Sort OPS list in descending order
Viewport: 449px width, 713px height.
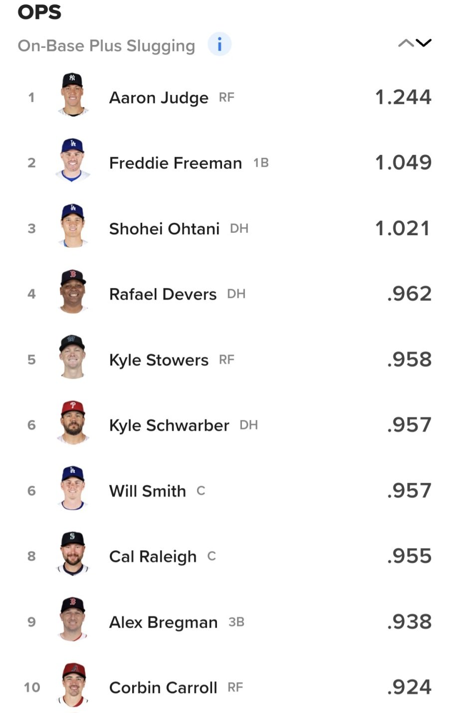(x=424, y=43)
